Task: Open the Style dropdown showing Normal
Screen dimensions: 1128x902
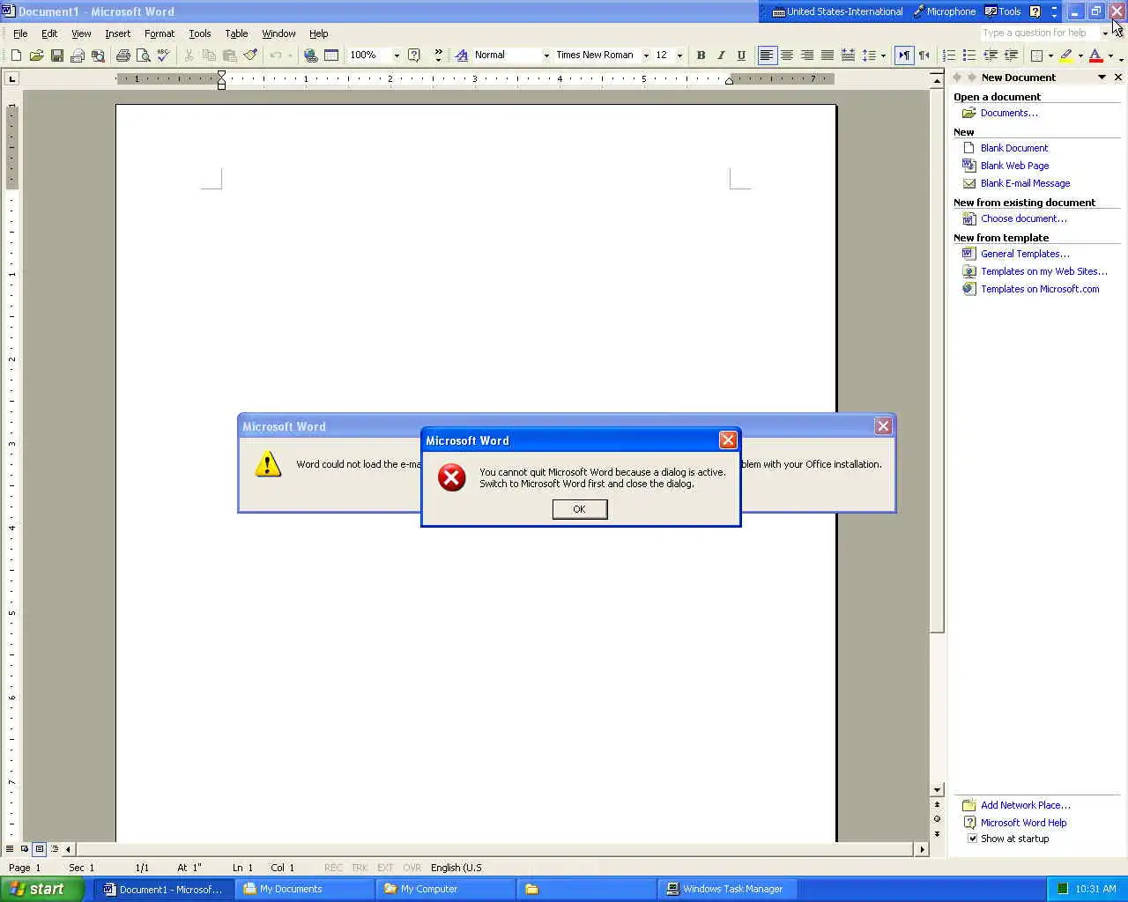Action: tap(546, 55)
